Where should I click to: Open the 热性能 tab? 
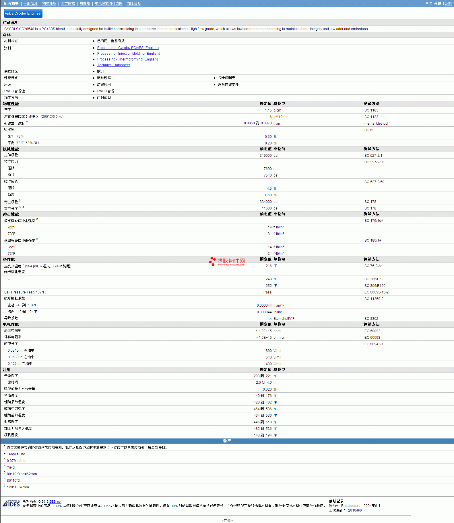click(85, 3)
